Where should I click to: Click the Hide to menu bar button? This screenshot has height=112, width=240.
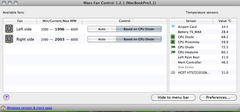click(x=173, y=98)
